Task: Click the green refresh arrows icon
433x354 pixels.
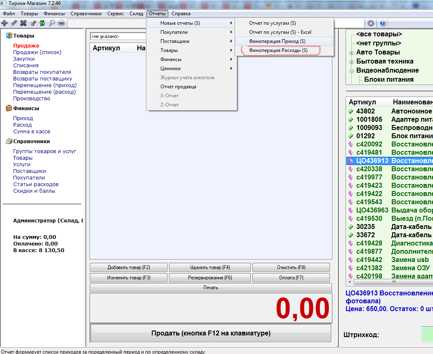Action: click(42, 23)
